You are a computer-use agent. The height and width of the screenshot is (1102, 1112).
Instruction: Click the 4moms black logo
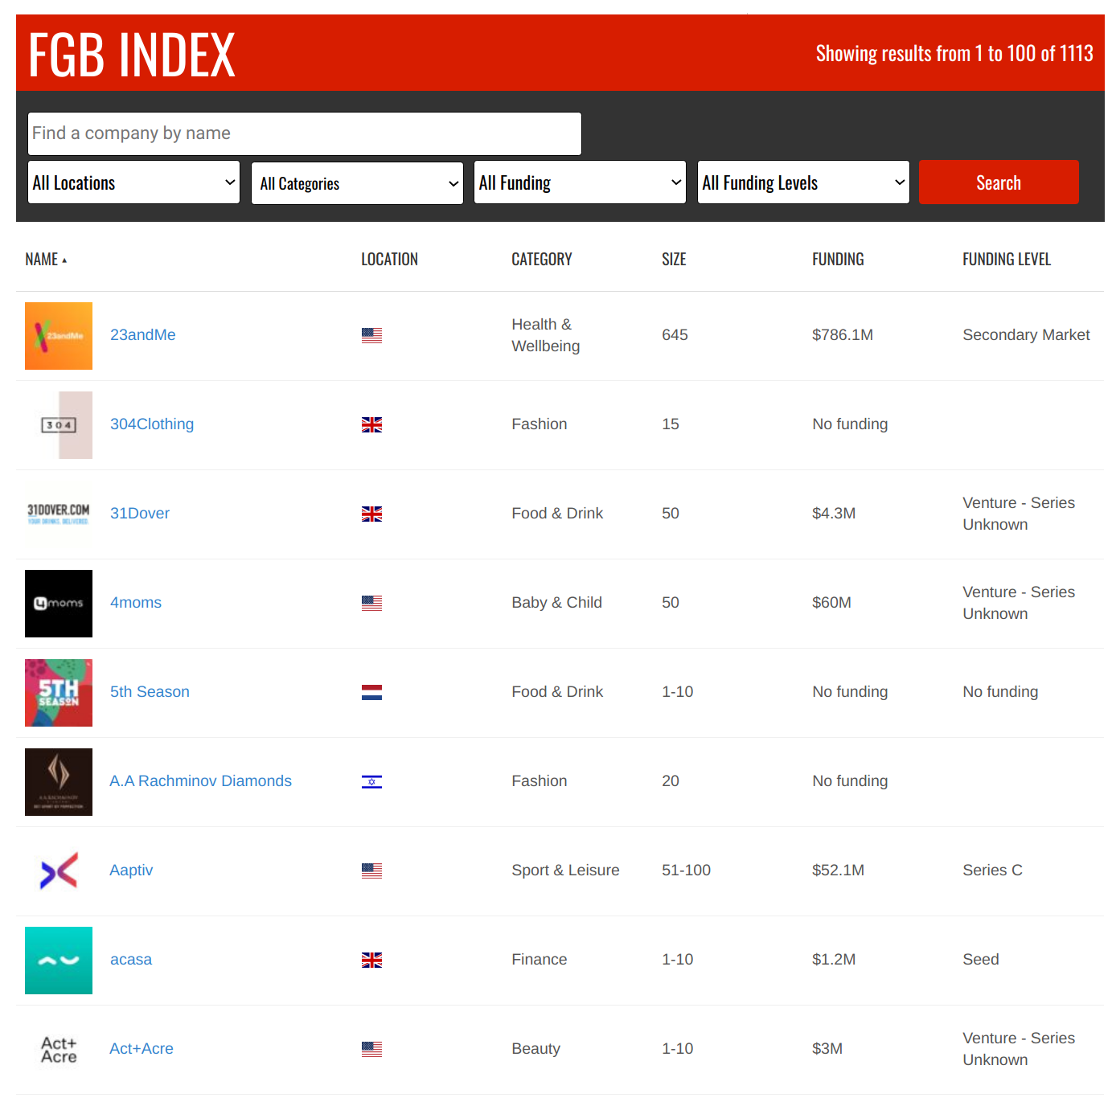(x=59, y=604)
